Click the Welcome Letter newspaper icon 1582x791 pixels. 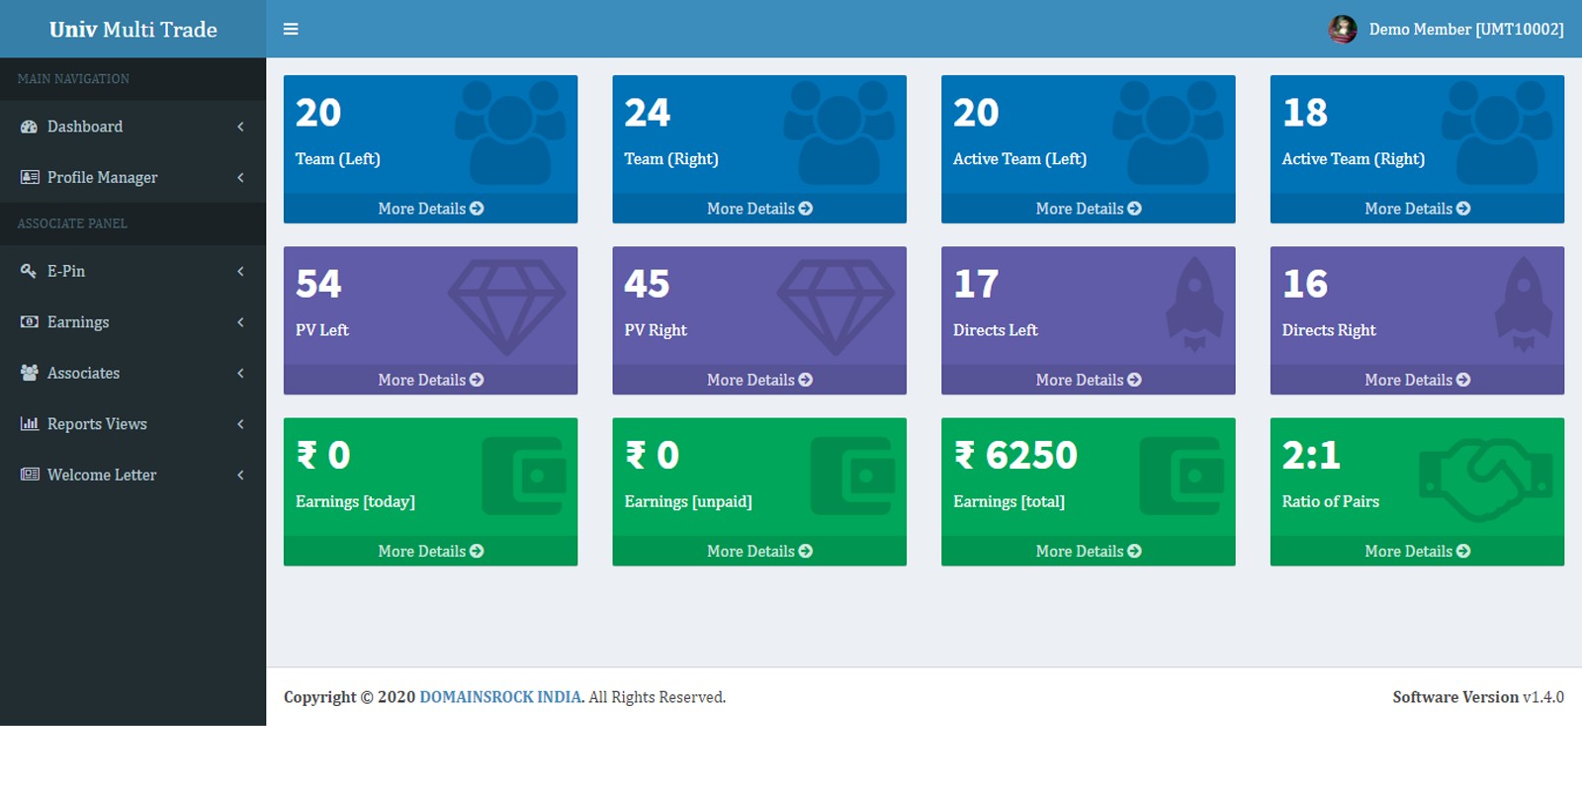coord(30,475)
